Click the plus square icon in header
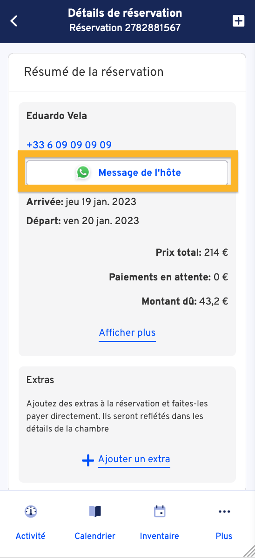 (x=238, y=21)
